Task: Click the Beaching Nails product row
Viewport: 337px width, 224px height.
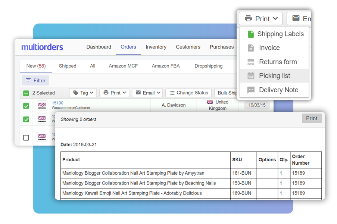Action: [191, 183]
